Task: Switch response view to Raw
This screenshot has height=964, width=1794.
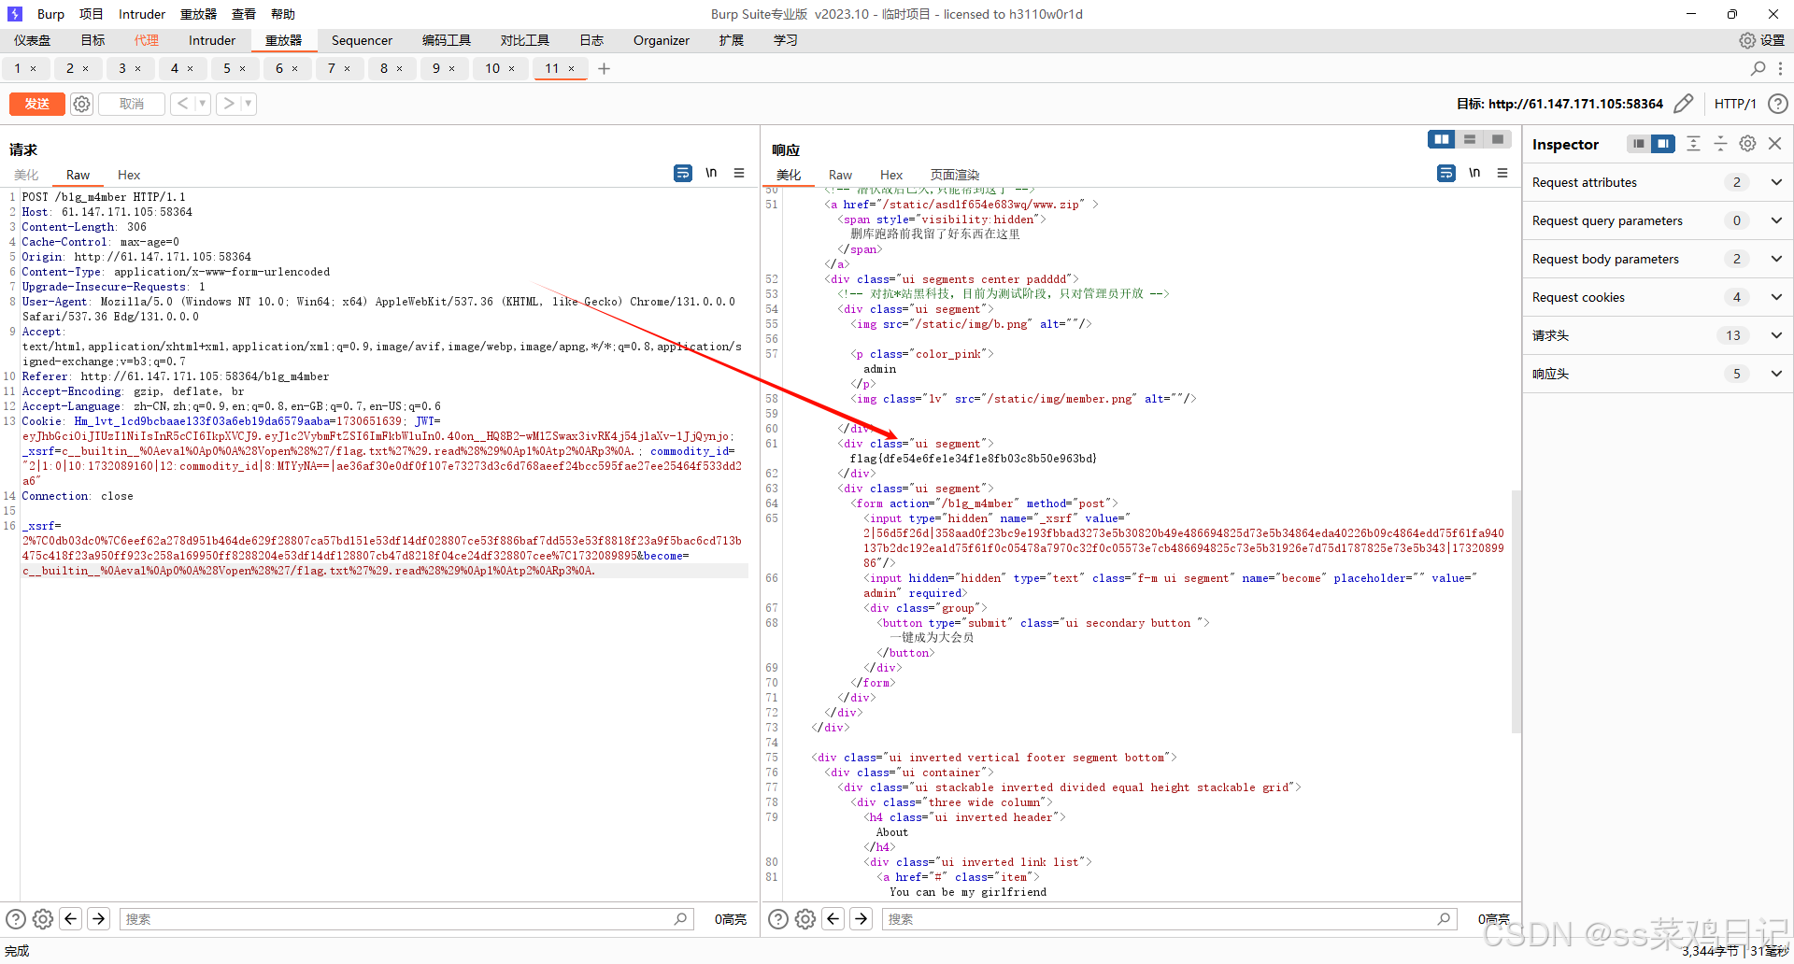Action: (x=840, y=175)
